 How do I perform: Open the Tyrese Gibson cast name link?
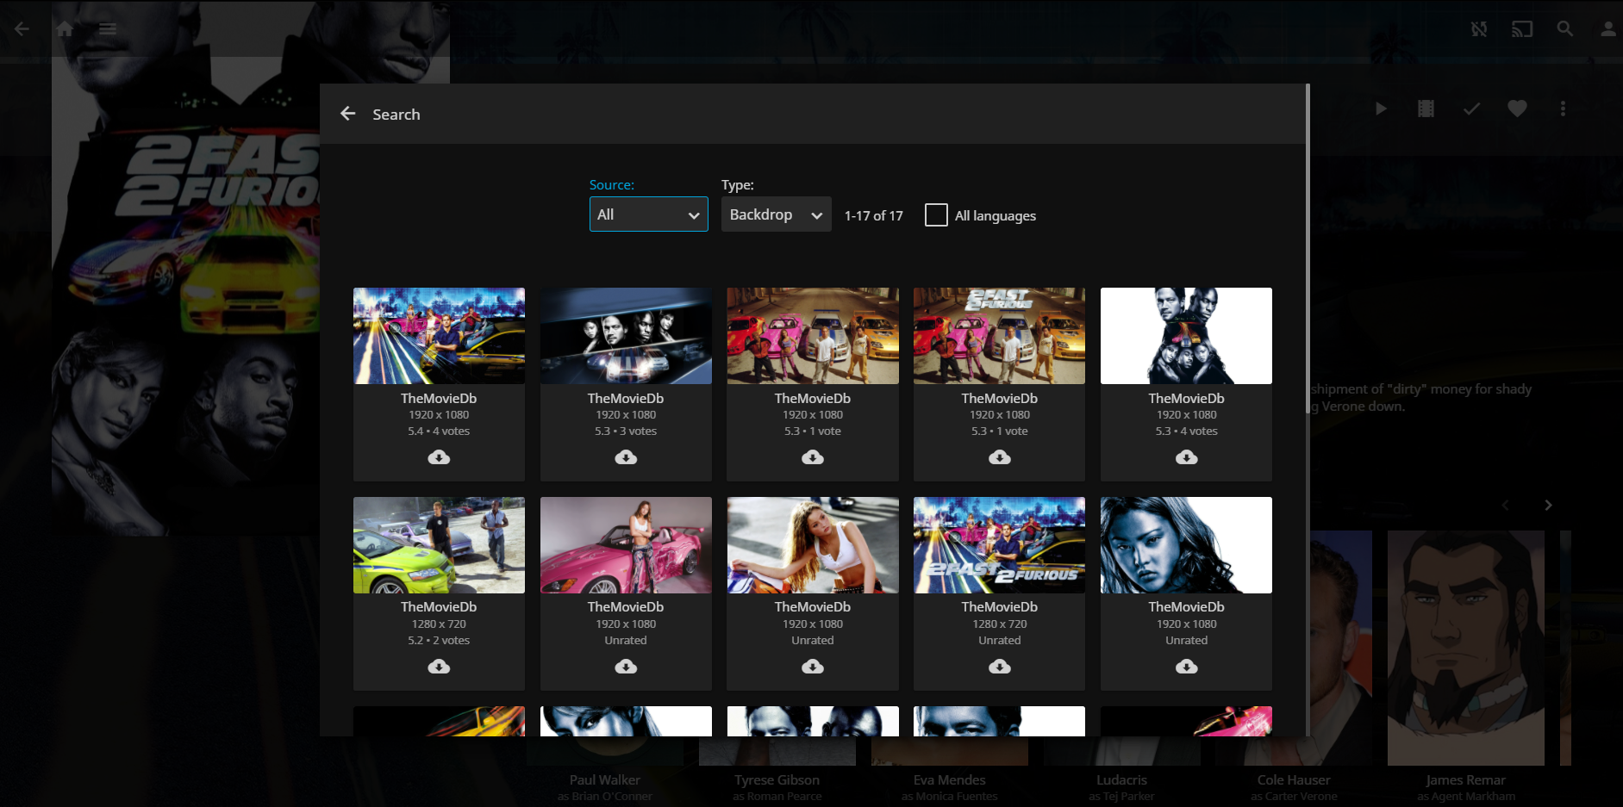[777, 780]
